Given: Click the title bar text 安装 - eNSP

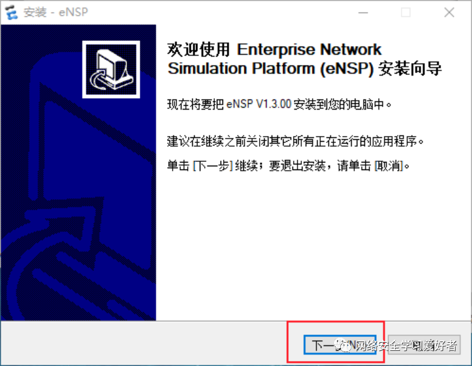Looking at the screenshot, I should [x=55, y=13].
